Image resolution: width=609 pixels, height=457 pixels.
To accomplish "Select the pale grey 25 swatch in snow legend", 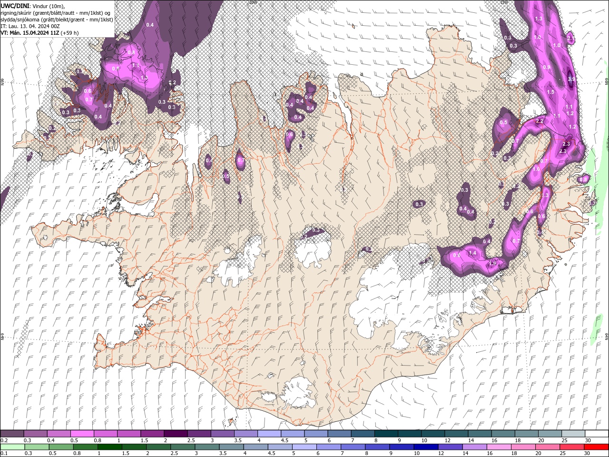I will click(573, 434).
